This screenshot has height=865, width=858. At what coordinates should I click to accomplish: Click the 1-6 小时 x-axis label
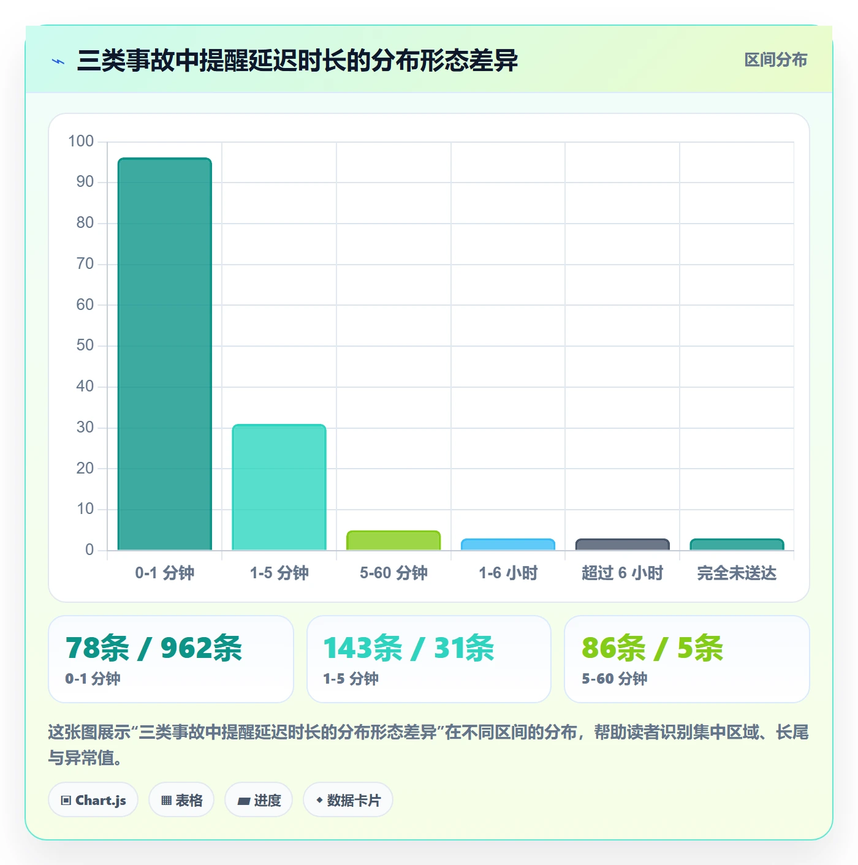(x=508, y=573)
